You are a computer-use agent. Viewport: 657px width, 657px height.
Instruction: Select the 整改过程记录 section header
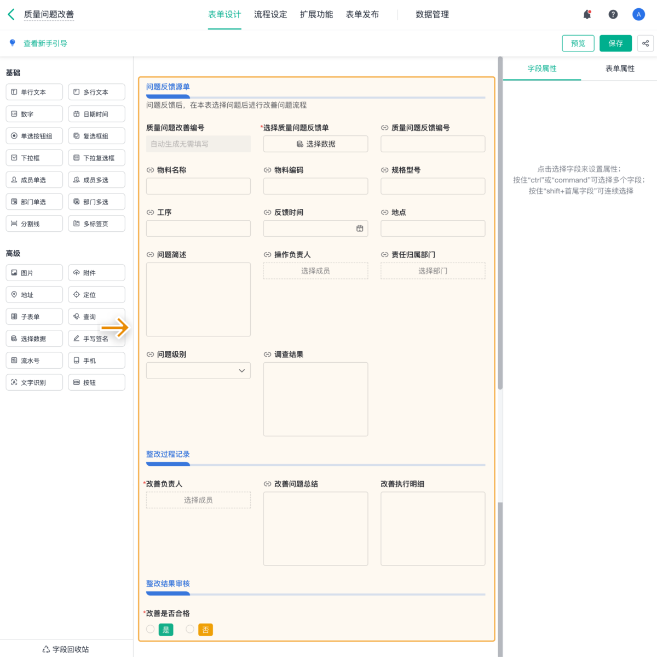[168, 454]
